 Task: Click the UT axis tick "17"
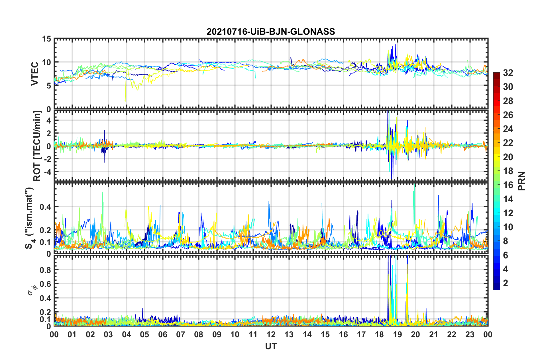point(361,334)
